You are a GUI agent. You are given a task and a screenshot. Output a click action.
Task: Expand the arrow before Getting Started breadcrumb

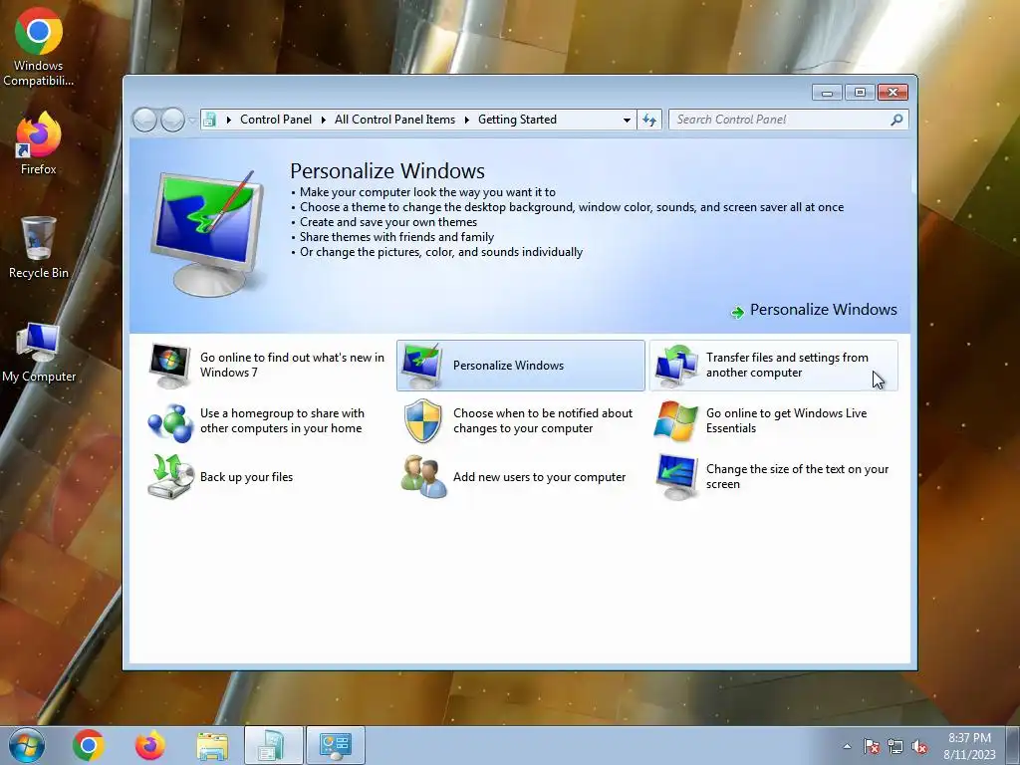coord(466,120)
